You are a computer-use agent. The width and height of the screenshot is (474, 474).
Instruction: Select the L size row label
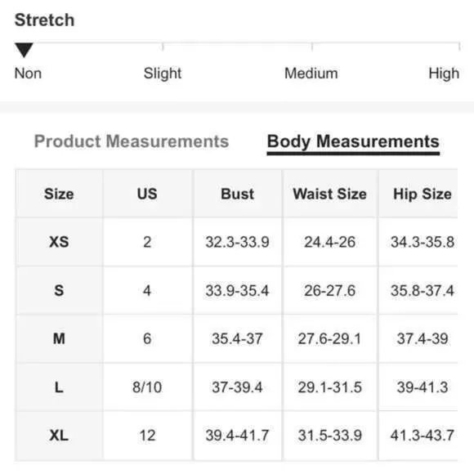(x=59, y=387)
